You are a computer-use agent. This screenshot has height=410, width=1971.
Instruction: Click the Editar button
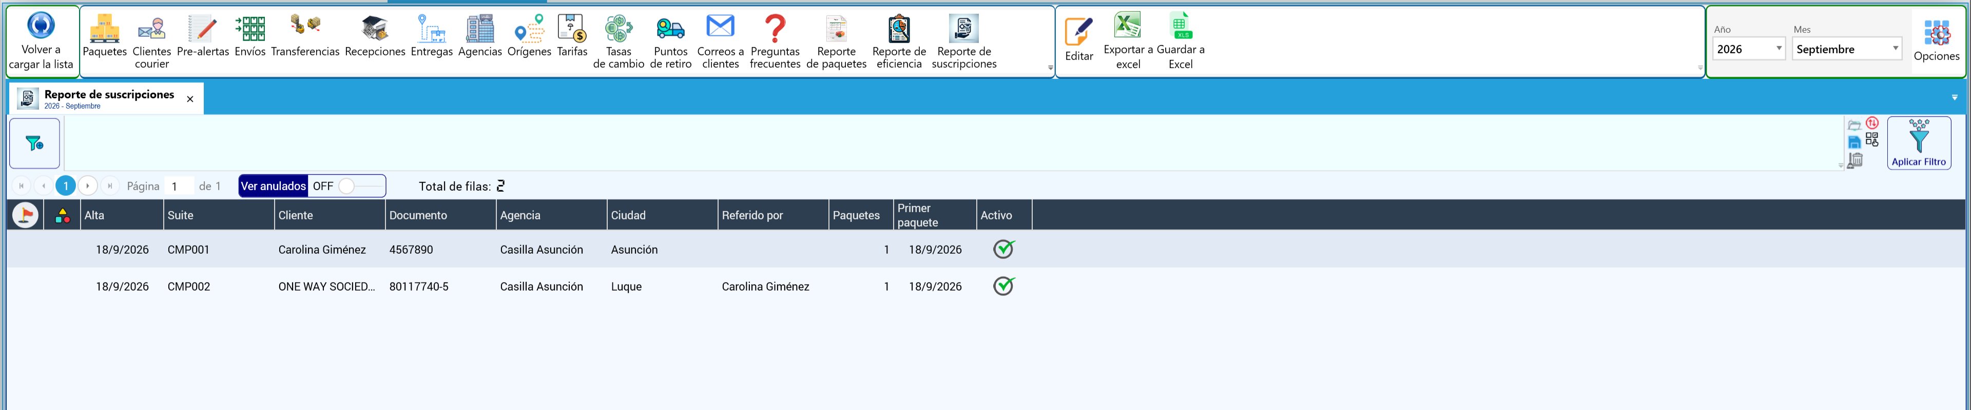(x=1079, y=39)
